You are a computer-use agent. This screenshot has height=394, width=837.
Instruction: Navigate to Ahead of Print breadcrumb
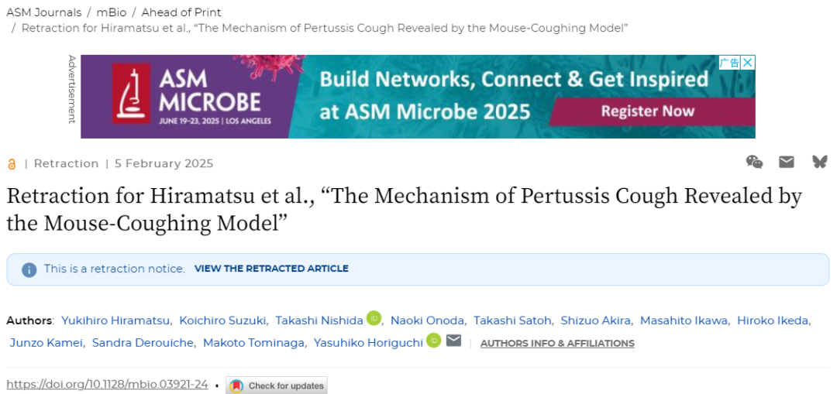pyautogui.click(x=181, y=12)
